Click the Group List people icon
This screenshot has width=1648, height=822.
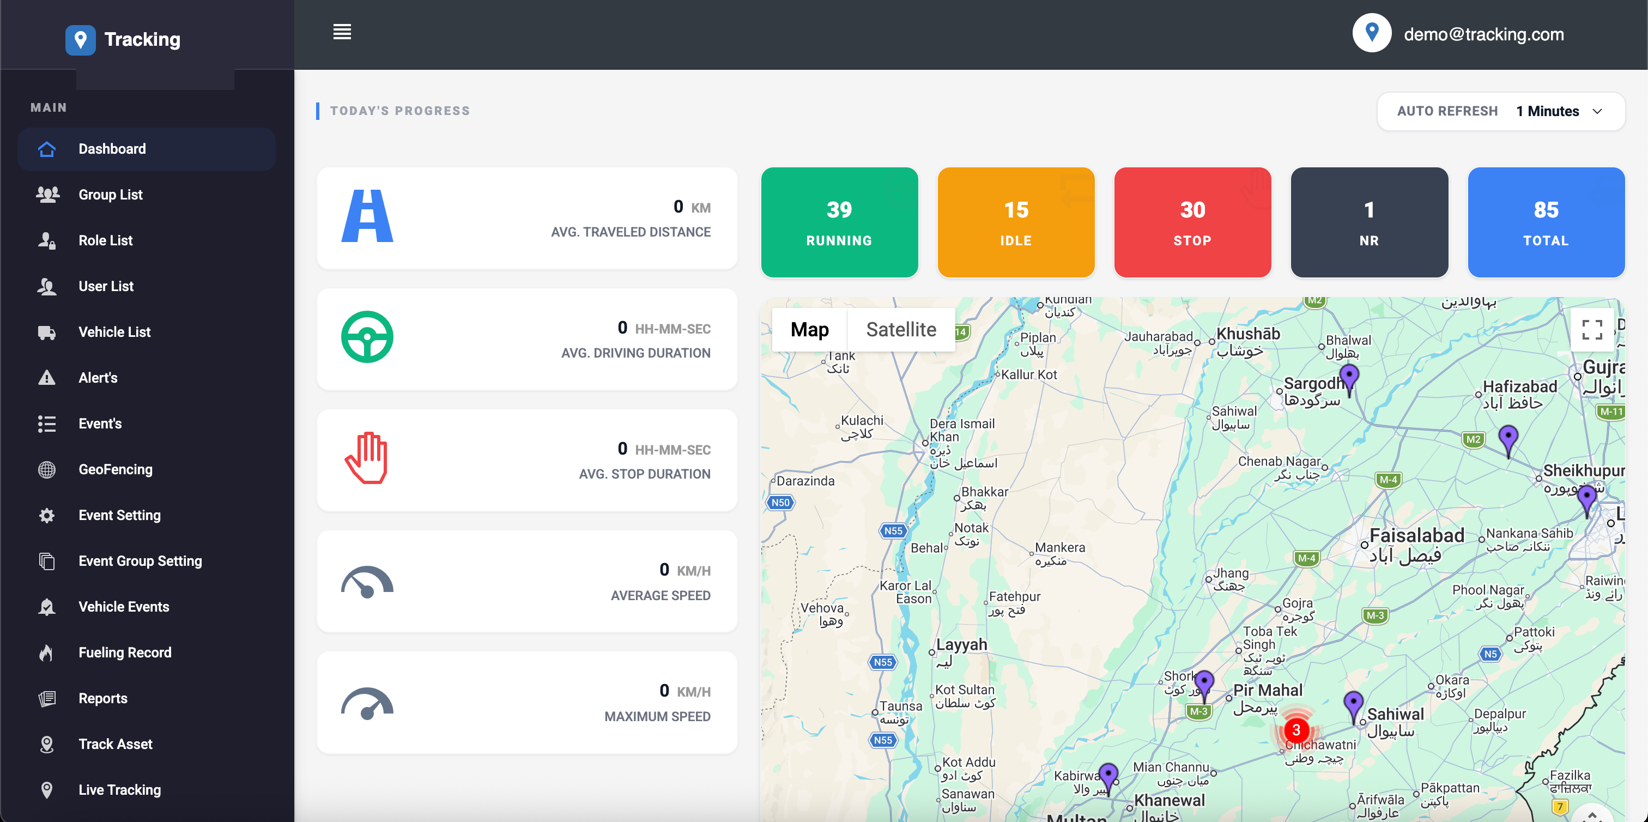47,195
